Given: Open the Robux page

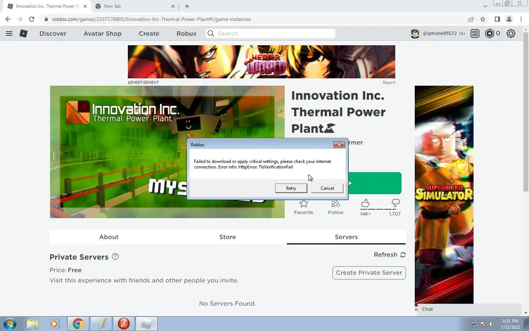Looking at the screenshot, I should point(186,33).
